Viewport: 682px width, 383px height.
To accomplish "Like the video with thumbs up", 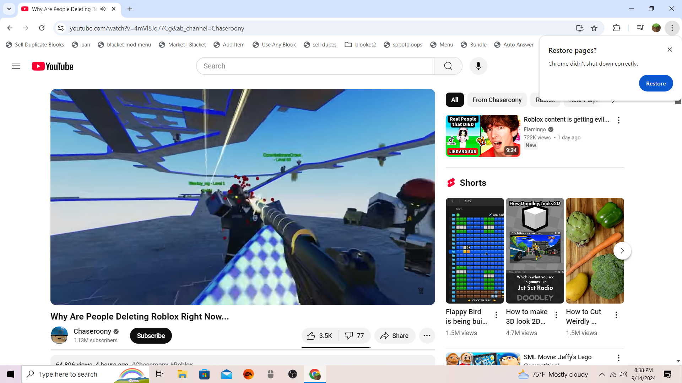I will (x=320, y=336).
